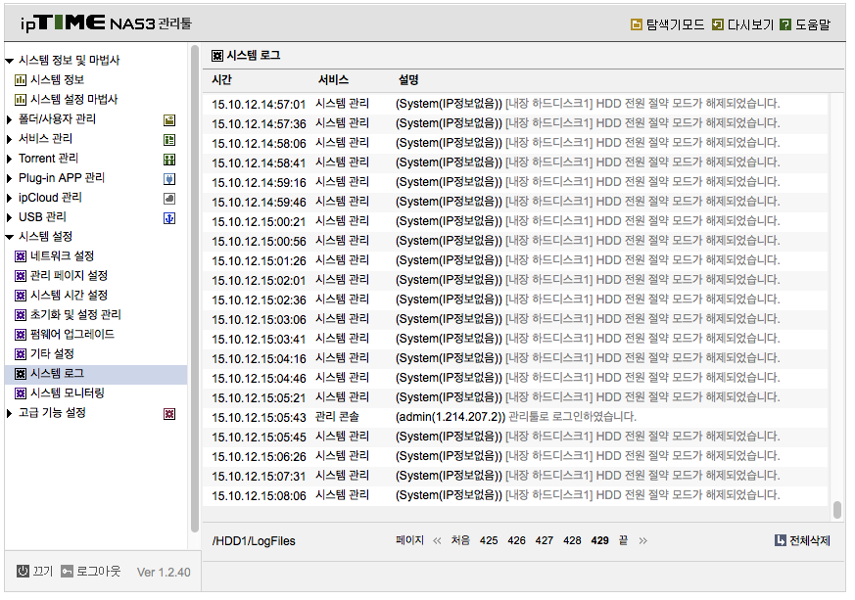This screenshot has height=600, width=855.
Task: Collapse the 시스템 설정 tree arrow
Action: coord(9,237)
